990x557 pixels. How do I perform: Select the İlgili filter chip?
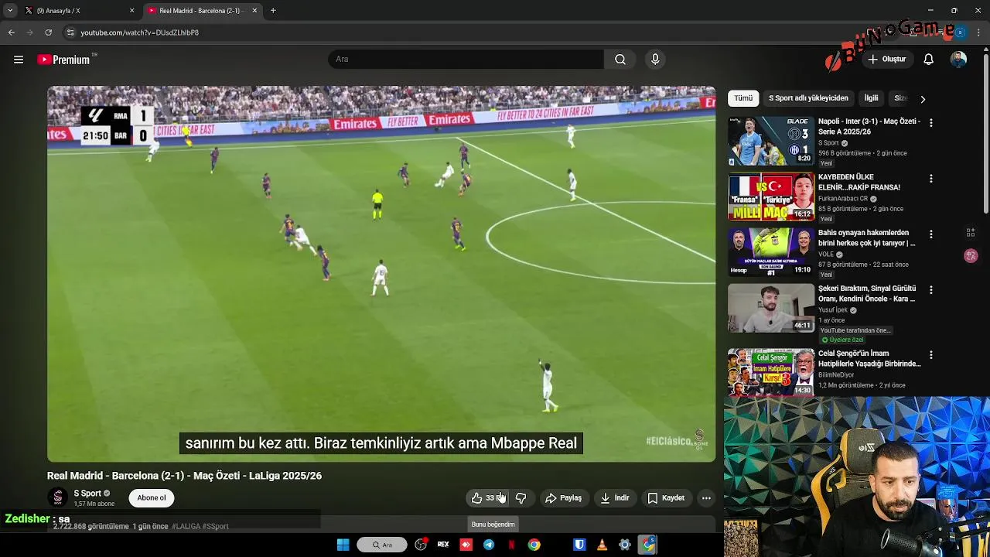tap(871, 98)
